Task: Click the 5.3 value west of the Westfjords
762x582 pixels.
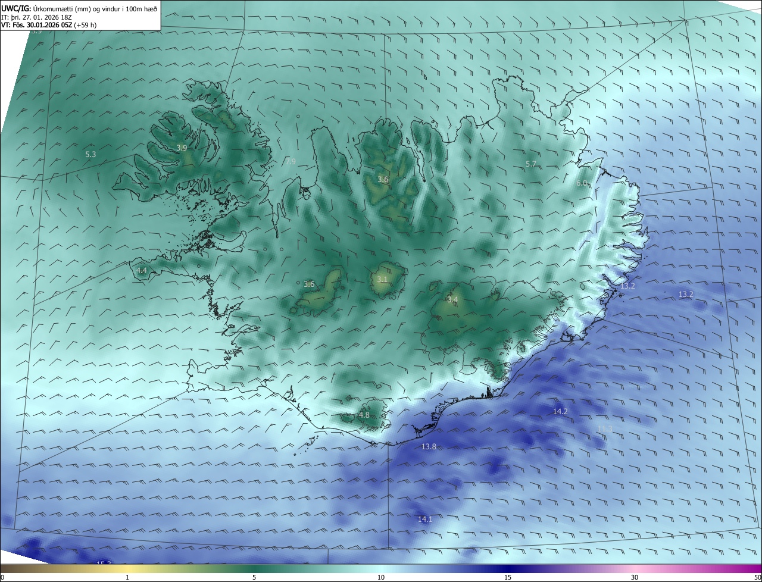Action: pos(90,155)
